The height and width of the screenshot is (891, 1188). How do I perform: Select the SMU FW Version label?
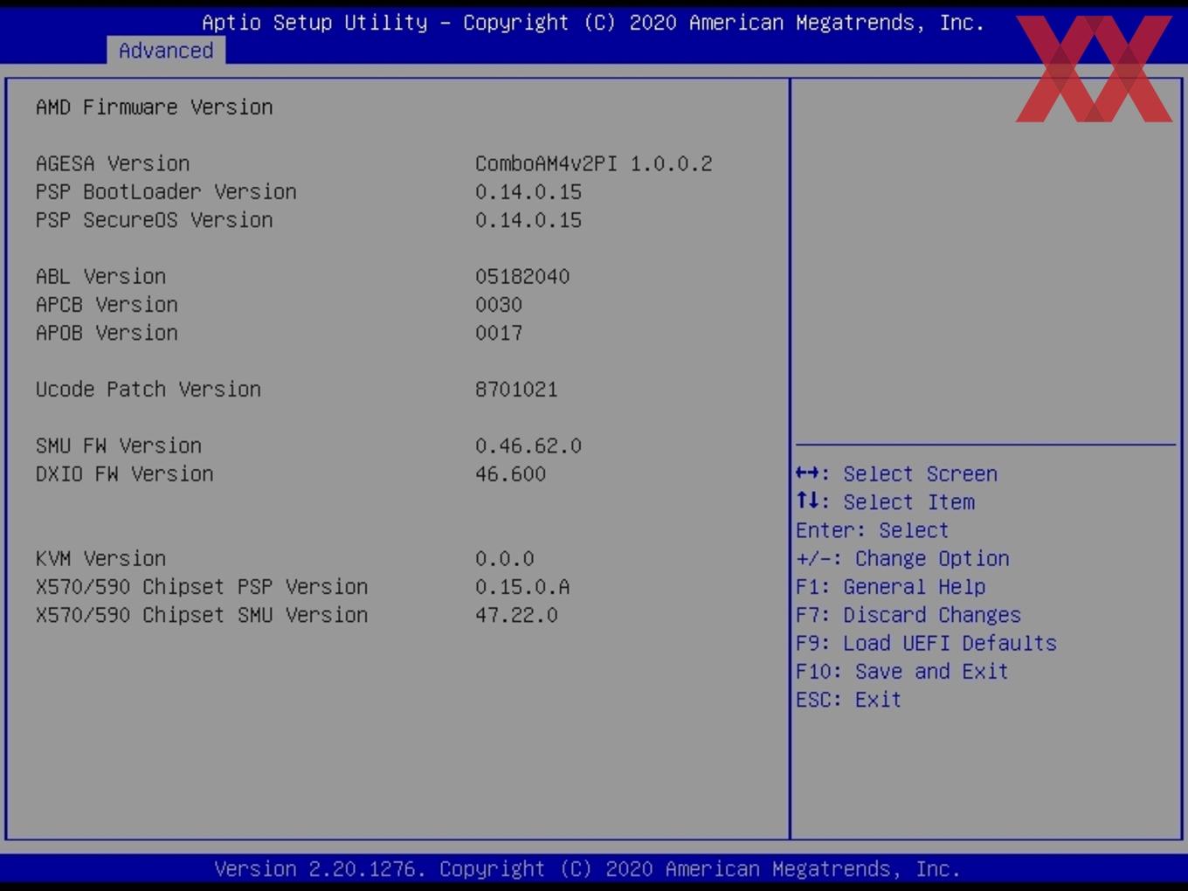click(119, 445)
